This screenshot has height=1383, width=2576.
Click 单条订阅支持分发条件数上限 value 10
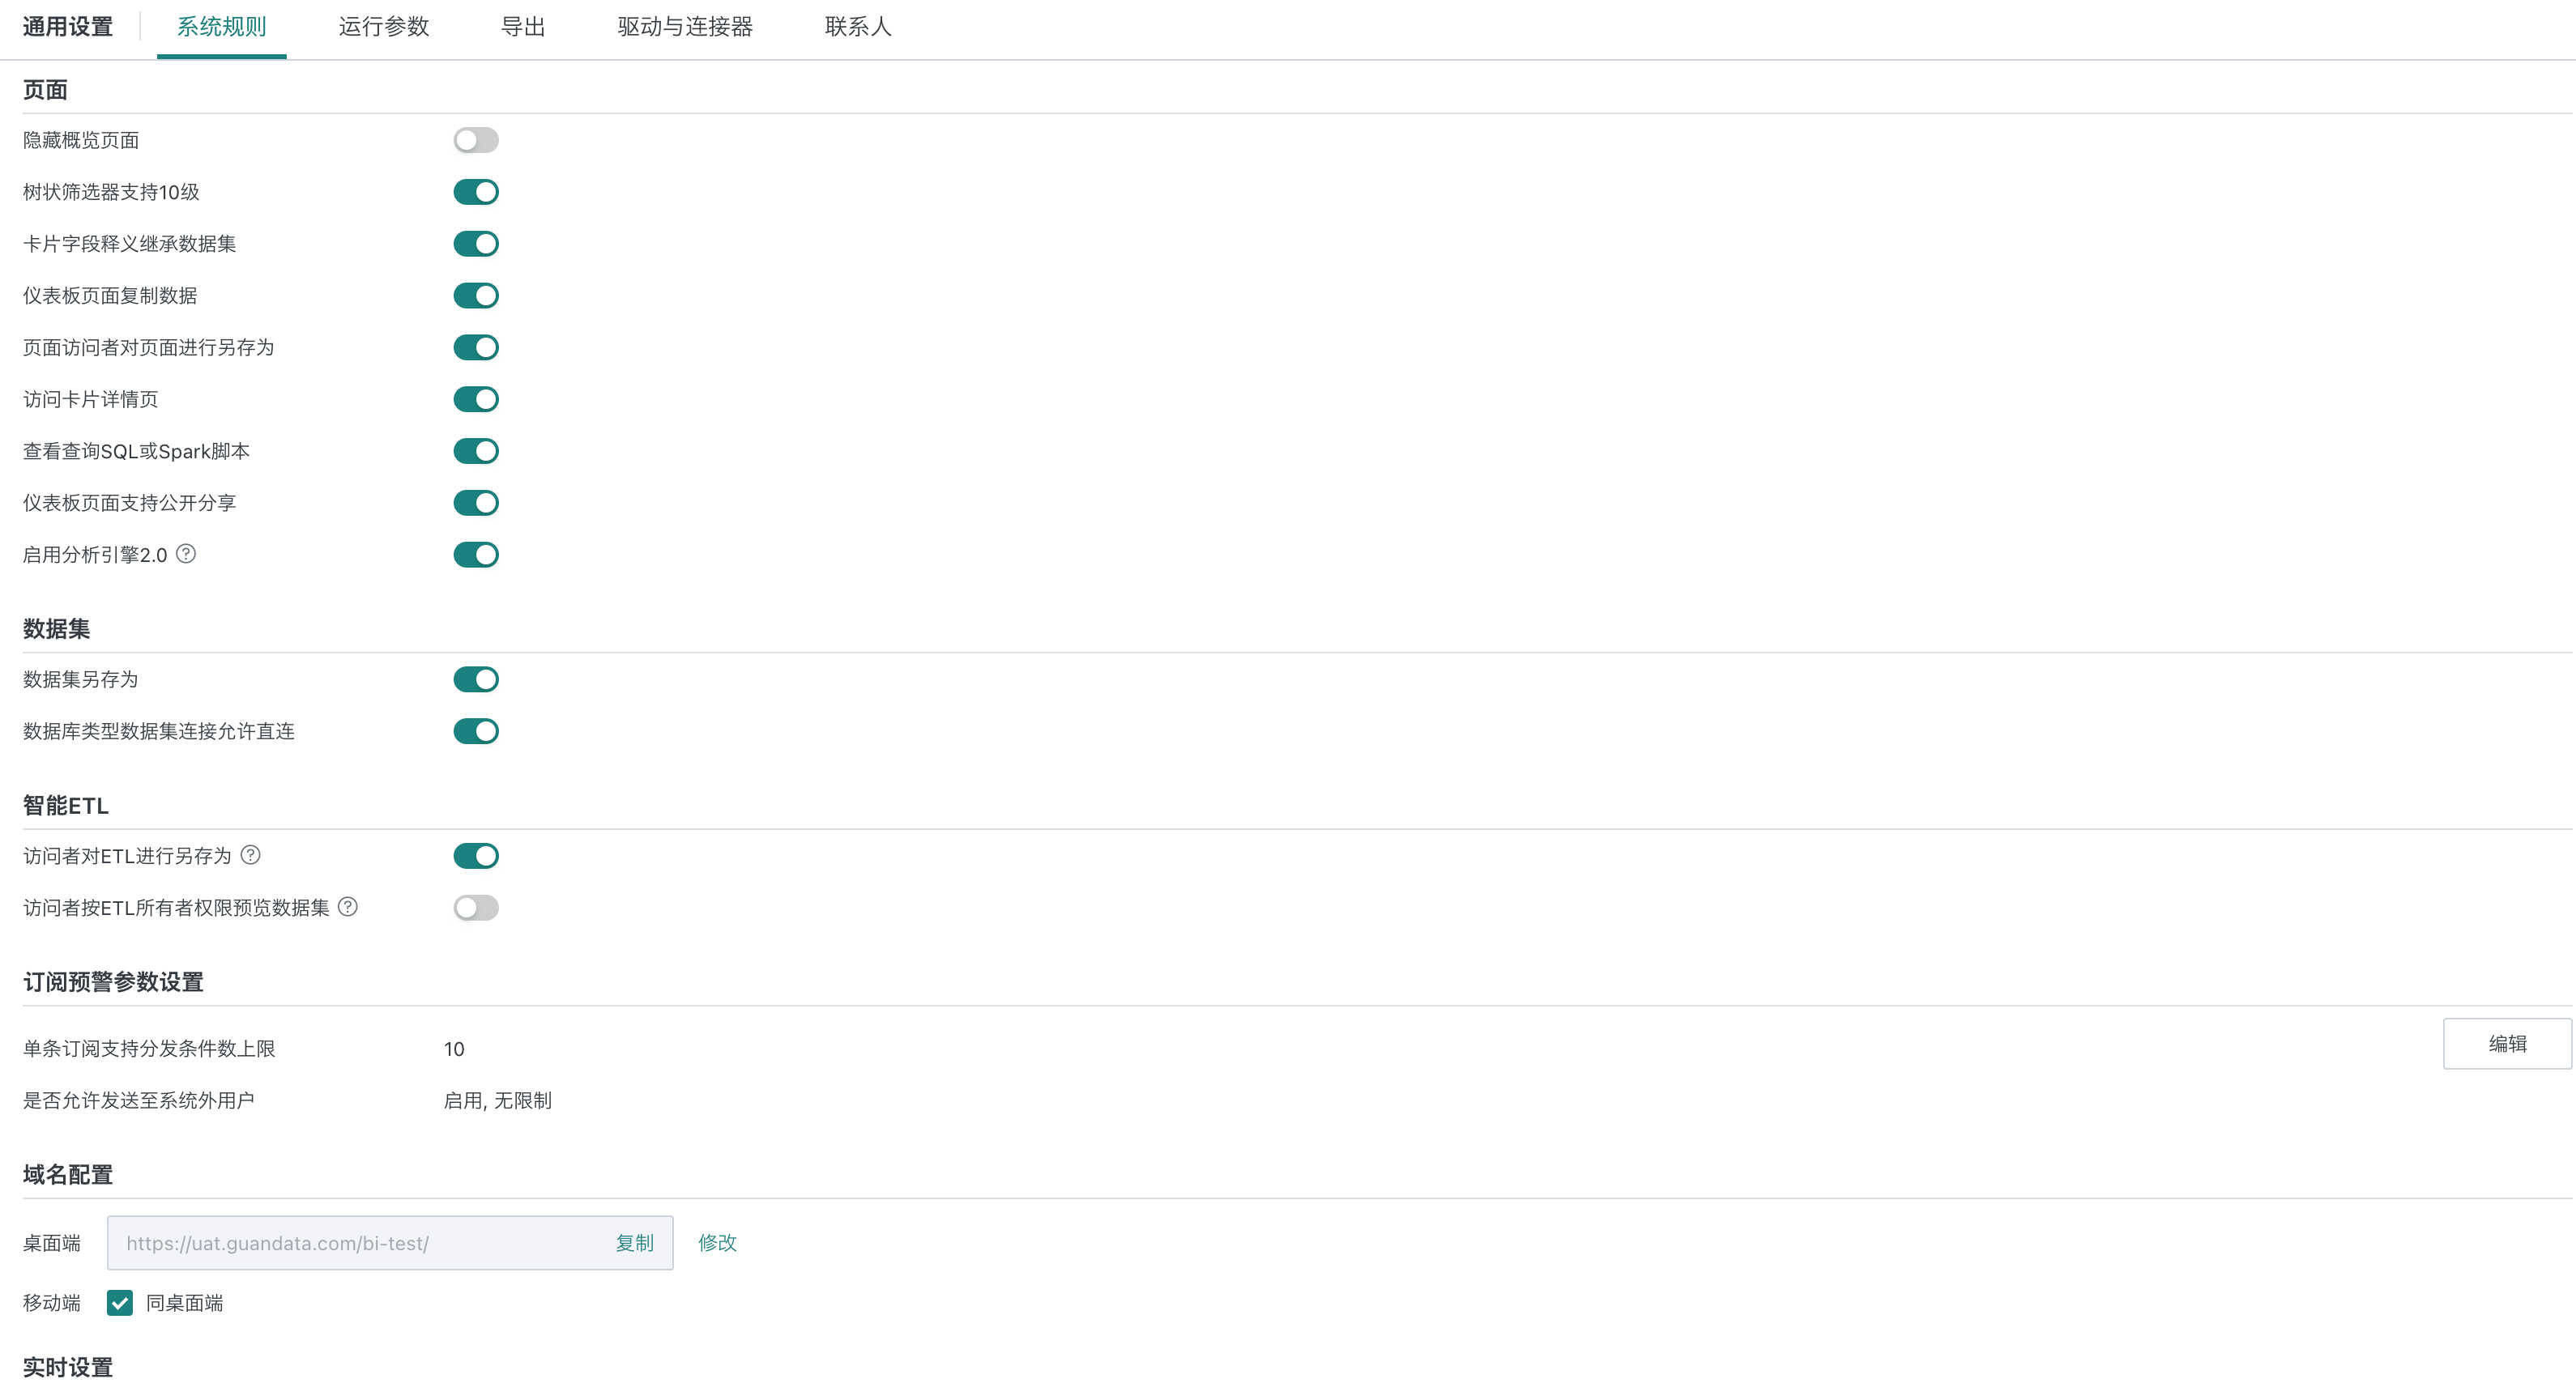pos(454,1049)
